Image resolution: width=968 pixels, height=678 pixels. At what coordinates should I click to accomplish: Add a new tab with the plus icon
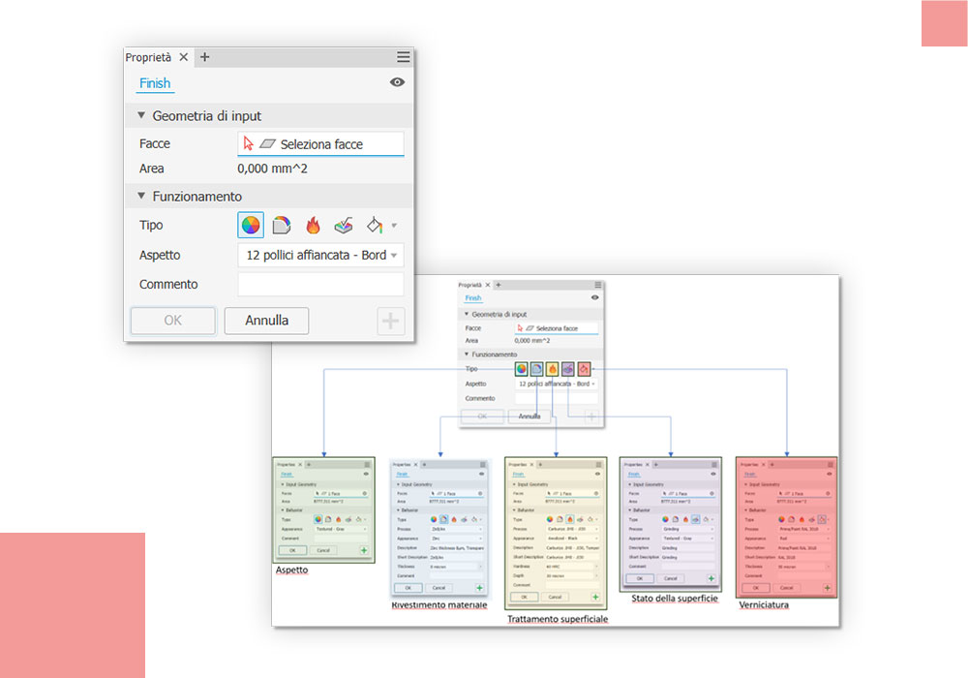click(x=204, y=57)
